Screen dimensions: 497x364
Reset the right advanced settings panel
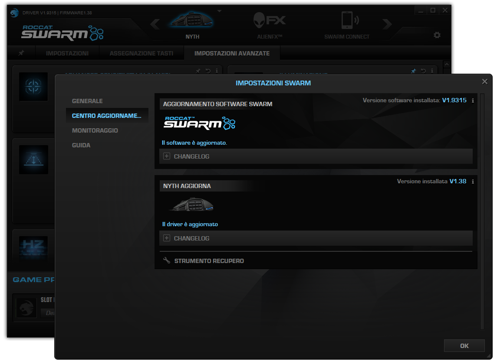tap(423, 71)
